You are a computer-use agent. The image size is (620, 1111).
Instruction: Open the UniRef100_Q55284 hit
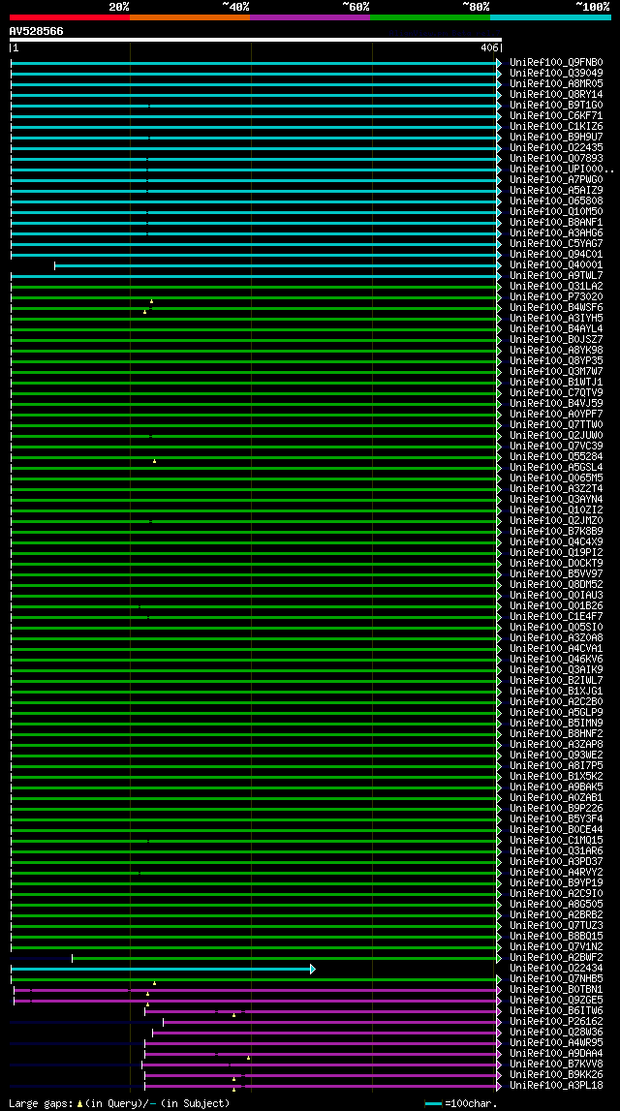[556, 457]
